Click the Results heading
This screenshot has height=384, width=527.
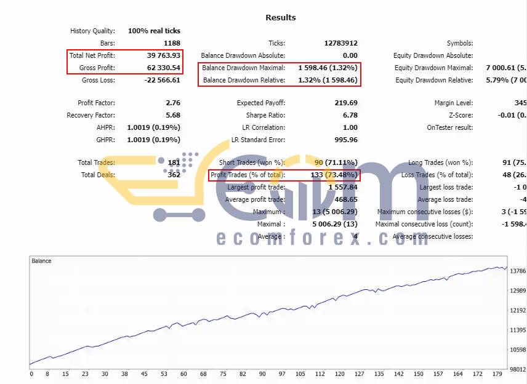tap(281, 17)
